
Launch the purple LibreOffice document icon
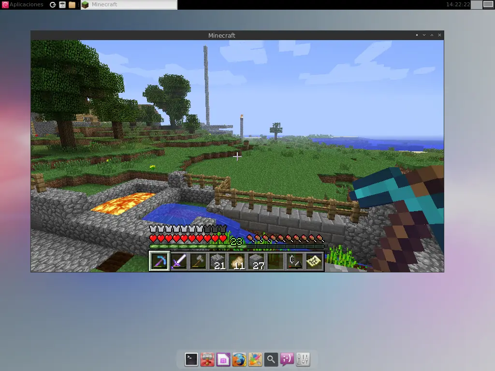pyautogui.click(x=223, y=359)
